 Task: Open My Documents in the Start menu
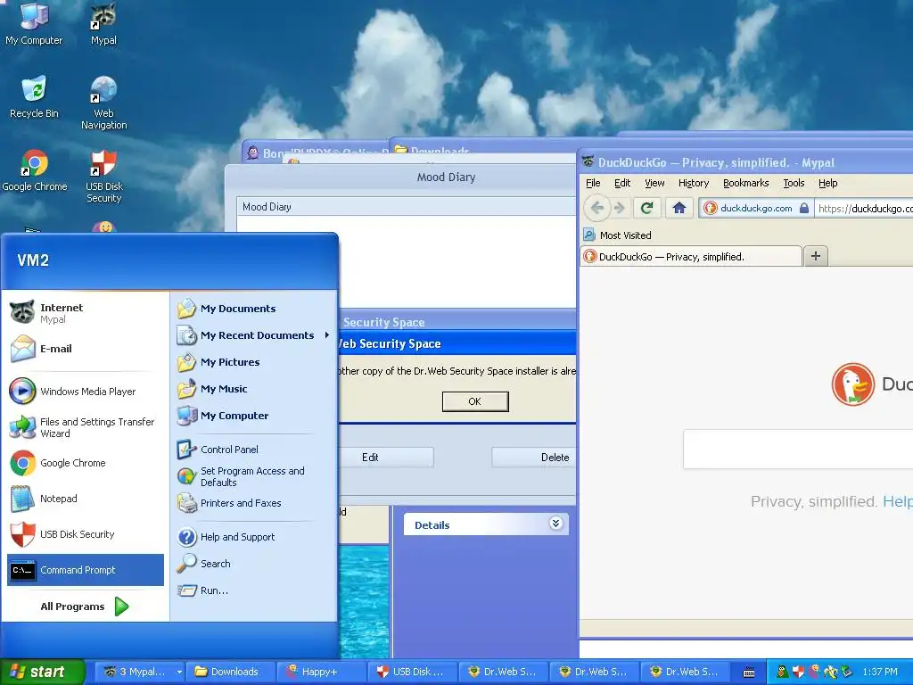[x=254, y=309]
